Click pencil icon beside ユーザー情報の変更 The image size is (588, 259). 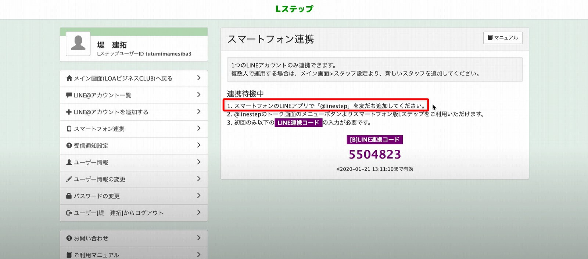click(x=69, y=179)
